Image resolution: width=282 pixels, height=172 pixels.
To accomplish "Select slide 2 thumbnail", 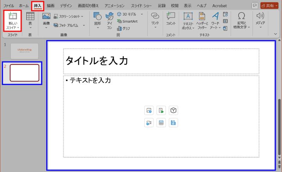I will 24,73.
